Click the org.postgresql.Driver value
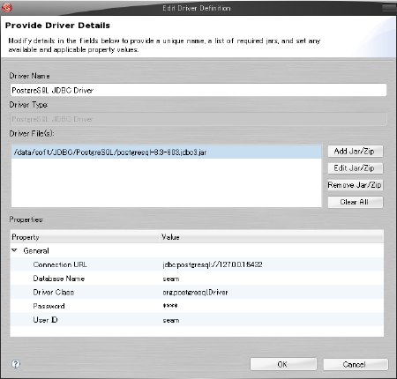Screen dimensions: 397x379 coord(195,293)
